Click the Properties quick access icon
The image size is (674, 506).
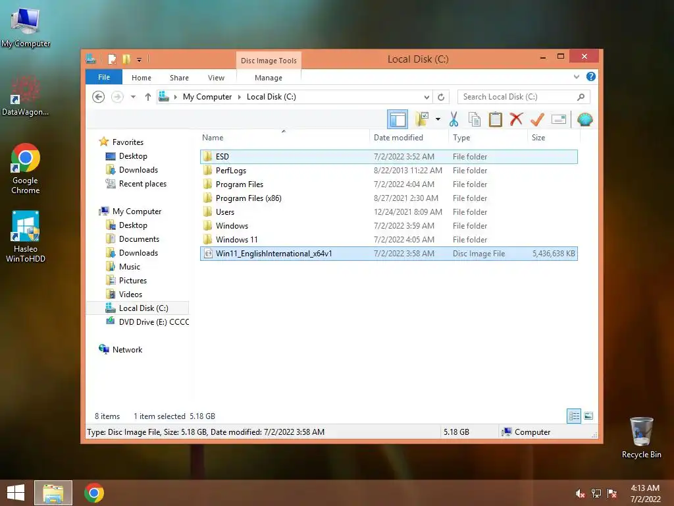click(x=112, y=59)
